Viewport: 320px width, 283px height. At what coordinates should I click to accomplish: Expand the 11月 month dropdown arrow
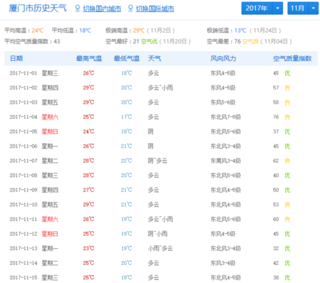pyautogui.click(x=313, y=8)
